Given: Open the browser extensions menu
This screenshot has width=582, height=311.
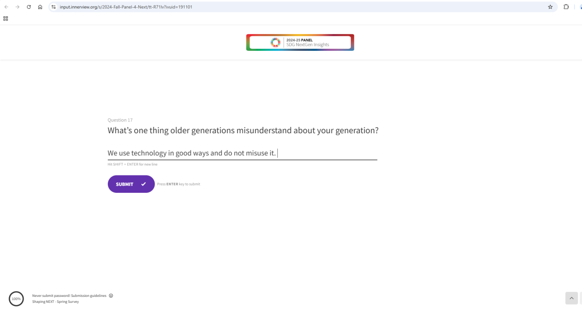Looking at the screenshot, I should [566, 7].
